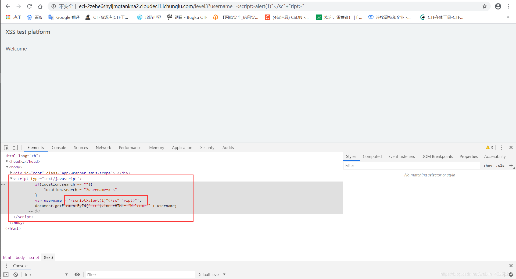Select the DOM Breakpoints tab

click(437, 157)
